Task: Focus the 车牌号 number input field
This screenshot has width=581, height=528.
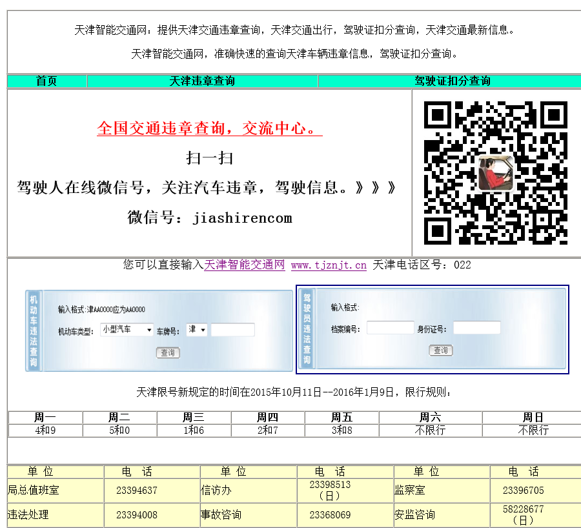Action: 232,330
